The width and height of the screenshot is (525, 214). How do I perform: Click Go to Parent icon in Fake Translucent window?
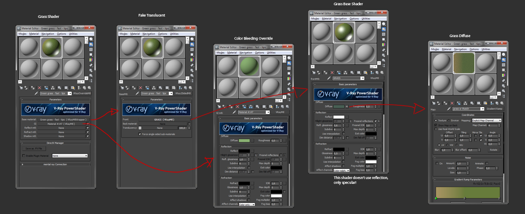tap(185, 87)
